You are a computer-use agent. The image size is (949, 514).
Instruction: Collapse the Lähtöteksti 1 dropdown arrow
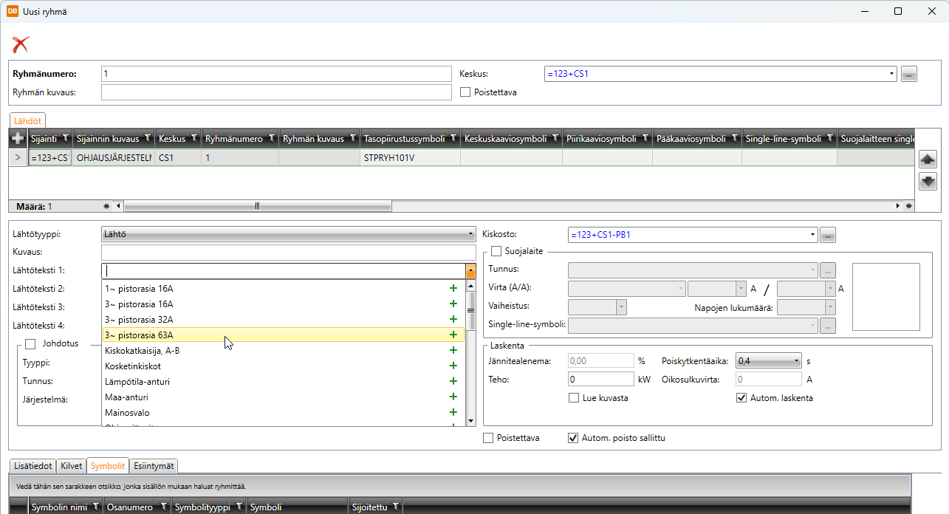tap(470, 271)
